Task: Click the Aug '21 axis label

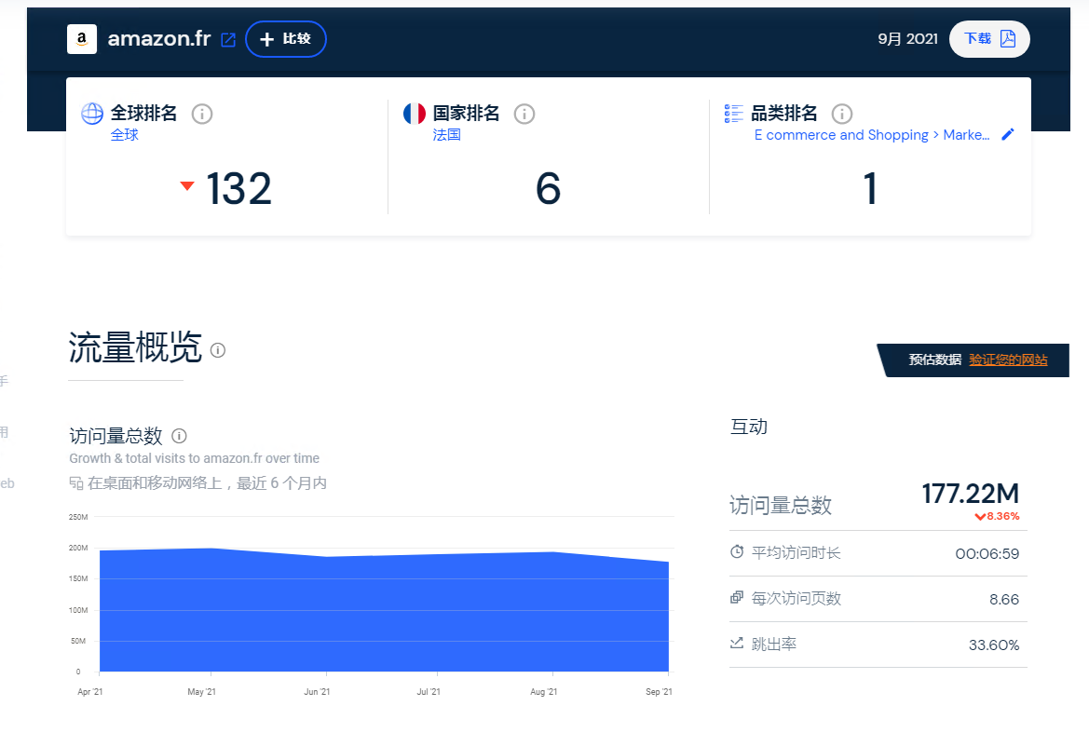Action: (x=543, y=691)
